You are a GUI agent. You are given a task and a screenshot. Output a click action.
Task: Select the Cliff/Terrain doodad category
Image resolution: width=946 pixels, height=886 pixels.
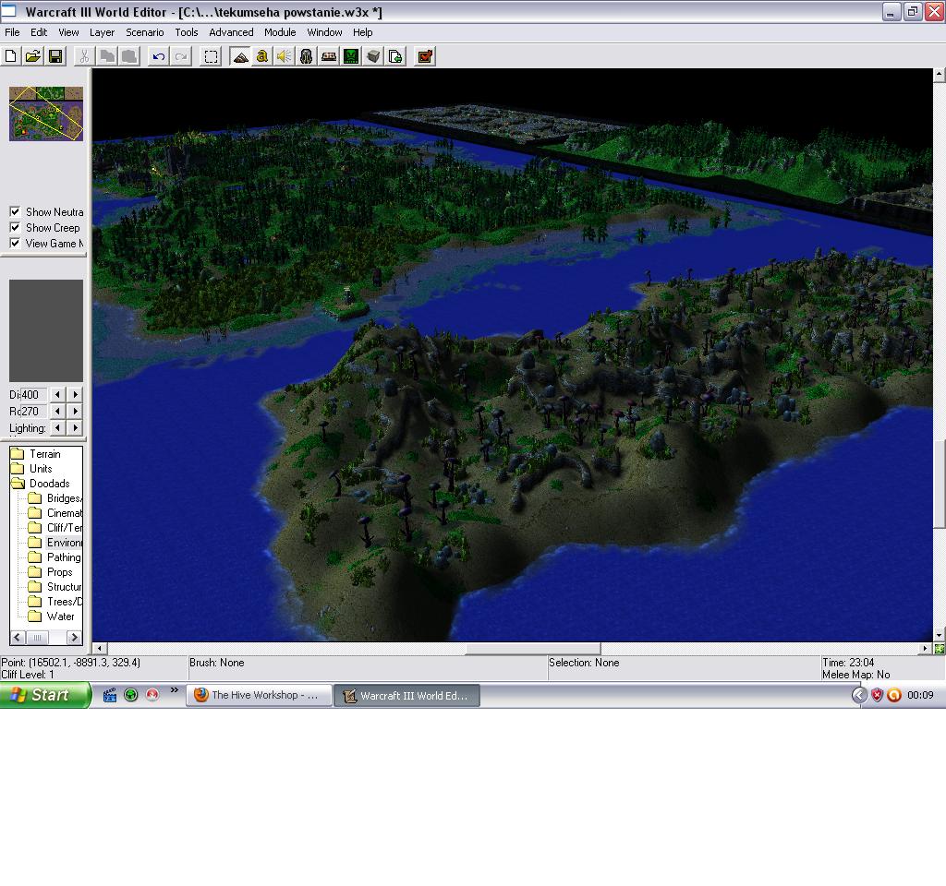tap(55, 527)
